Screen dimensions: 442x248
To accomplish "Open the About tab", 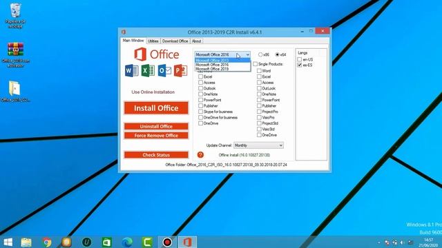I will tap(196, 41).
